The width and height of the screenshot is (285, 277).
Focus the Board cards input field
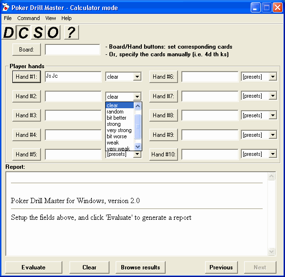pos(72,50)
